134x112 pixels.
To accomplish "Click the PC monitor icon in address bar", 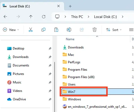I will [57, 17].
